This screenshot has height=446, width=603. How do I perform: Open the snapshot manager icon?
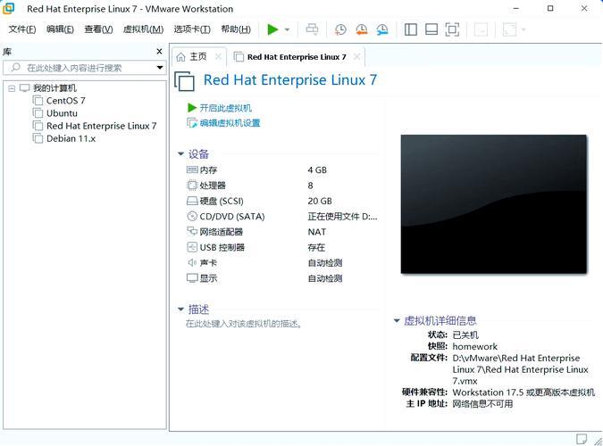[x=381, y=29]
